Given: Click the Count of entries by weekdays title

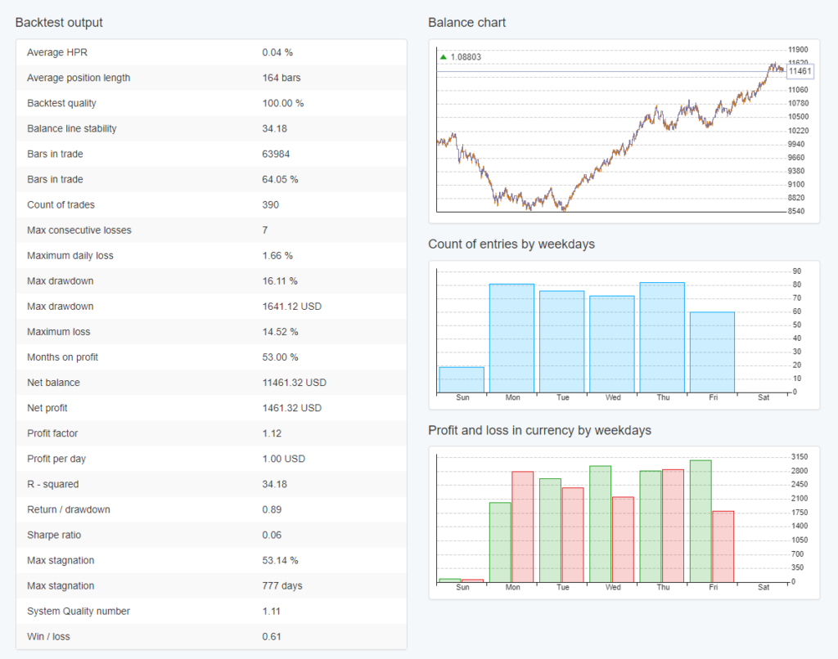Looking at the screenshot, I should 515,244.
